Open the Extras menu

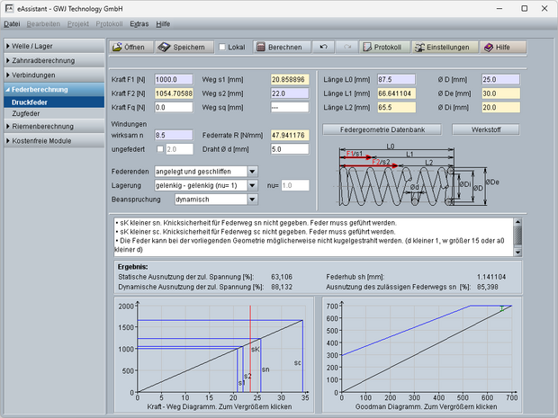[139, 22]
